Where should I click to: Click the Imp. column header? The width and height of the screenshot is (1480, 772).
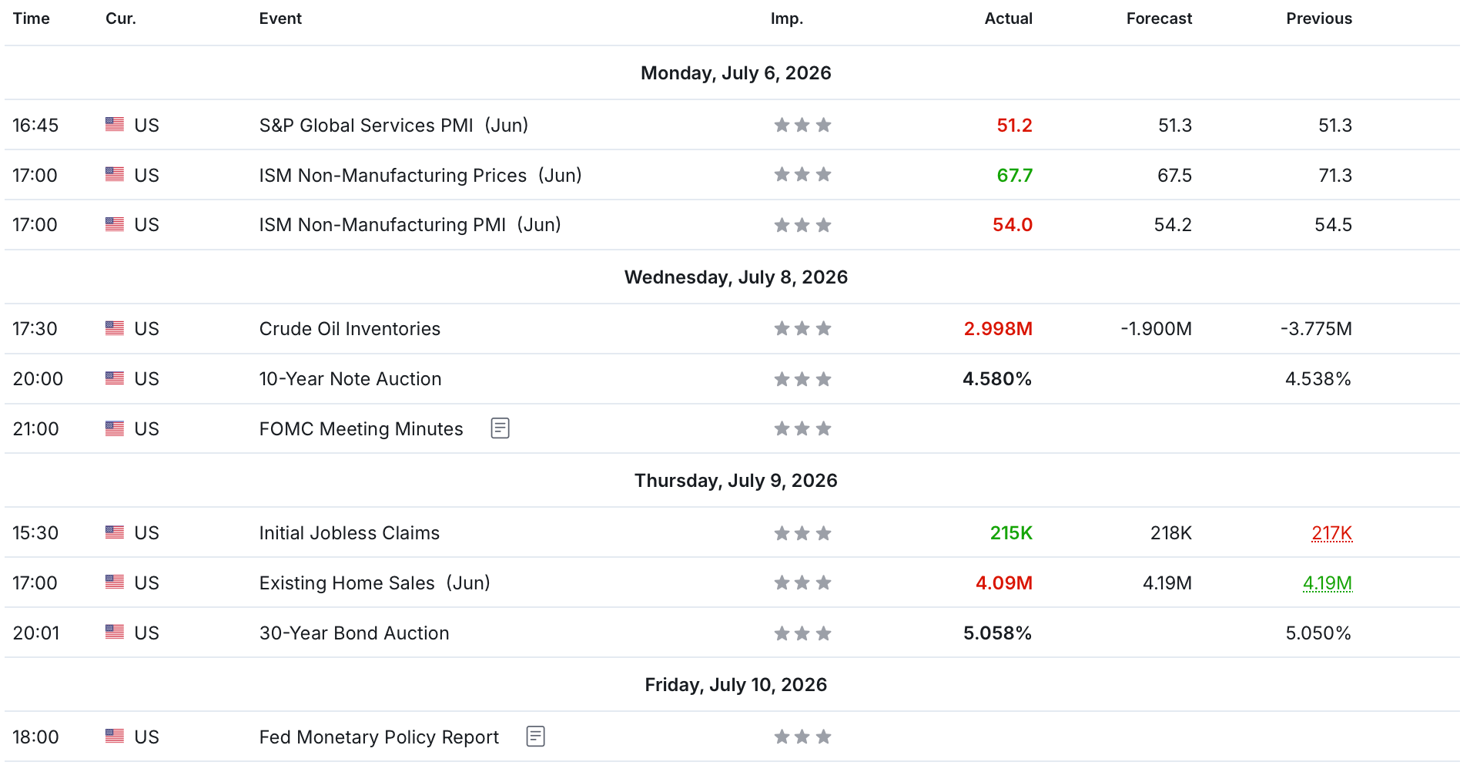[787, 18]
